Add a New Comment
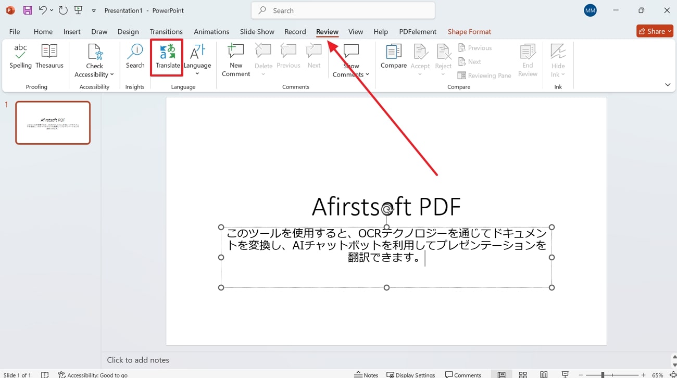The height and width of the screenshot is (378, 677). (236, 60)
